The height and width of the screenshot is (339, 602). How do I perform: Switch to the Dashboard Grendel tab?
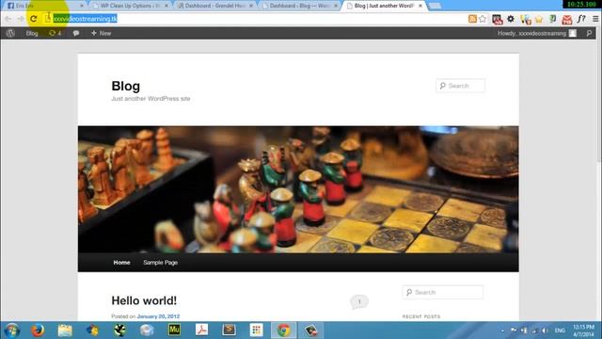[215, 6]
